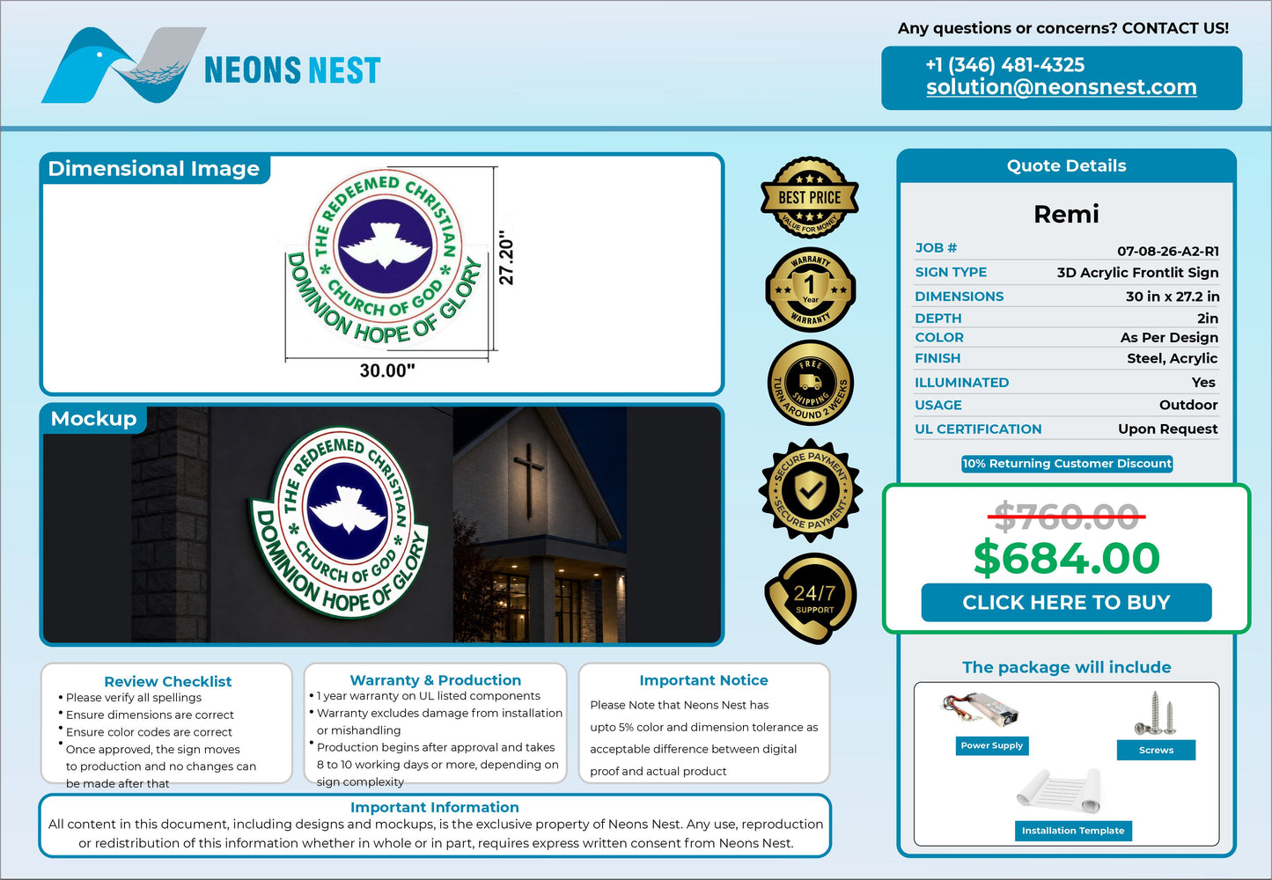
Task: Click the Illuminated value Yes
Action: 1203,383
